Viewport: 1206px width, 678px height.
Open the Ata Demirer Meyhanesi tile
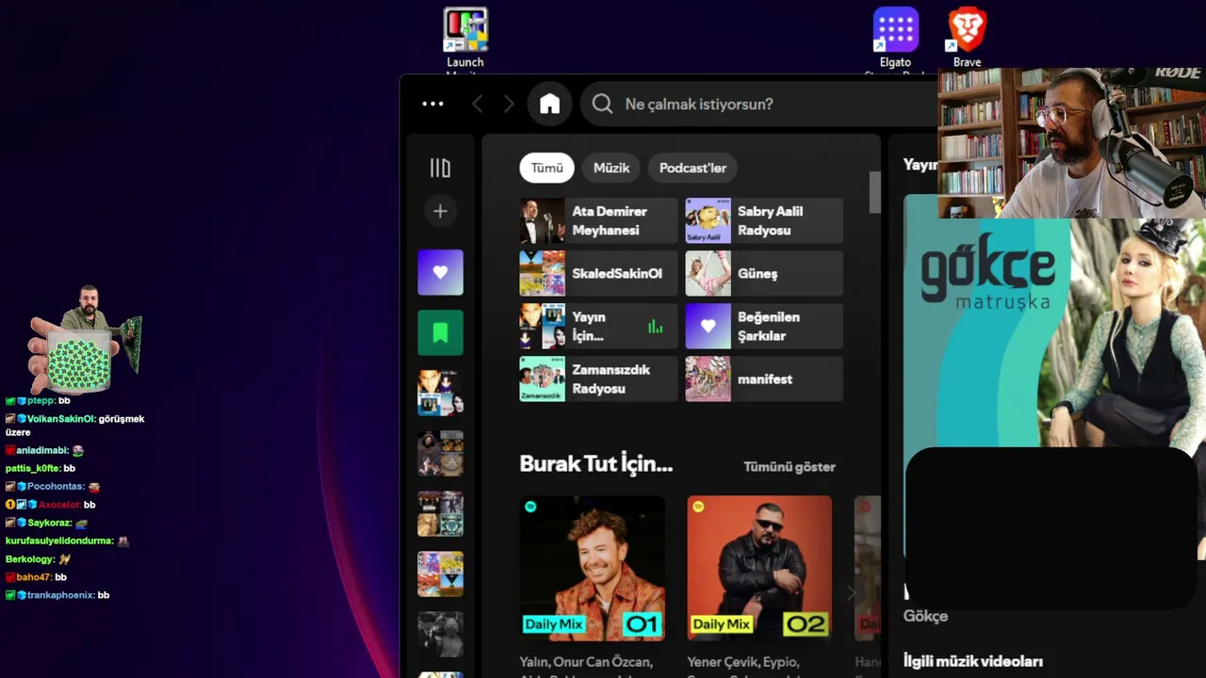[x=598, y=220]
